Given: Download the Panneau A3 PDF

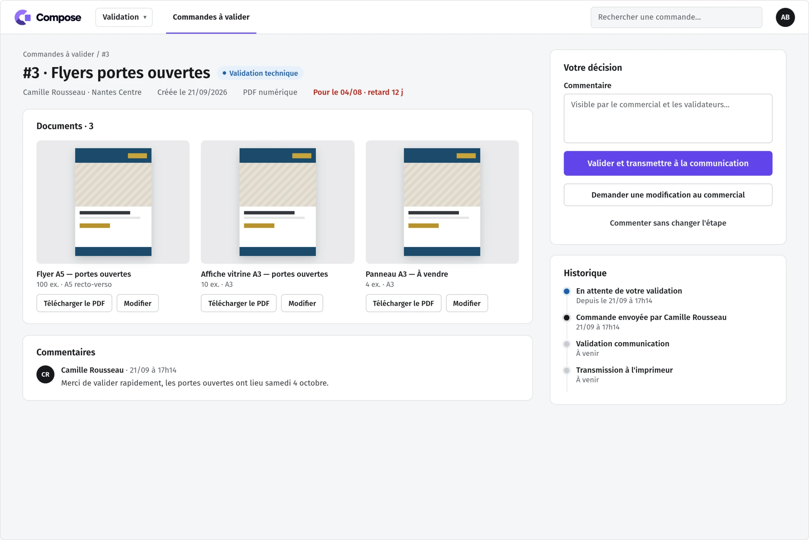Looking at the screenshot, I should click(403, 303).
